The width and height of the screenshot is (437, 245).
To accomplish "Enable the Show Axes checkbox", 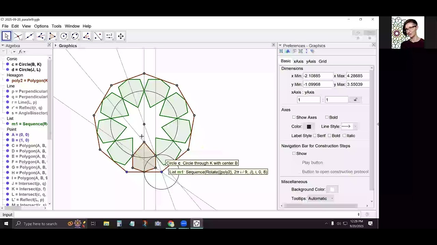I will [294, 117].
